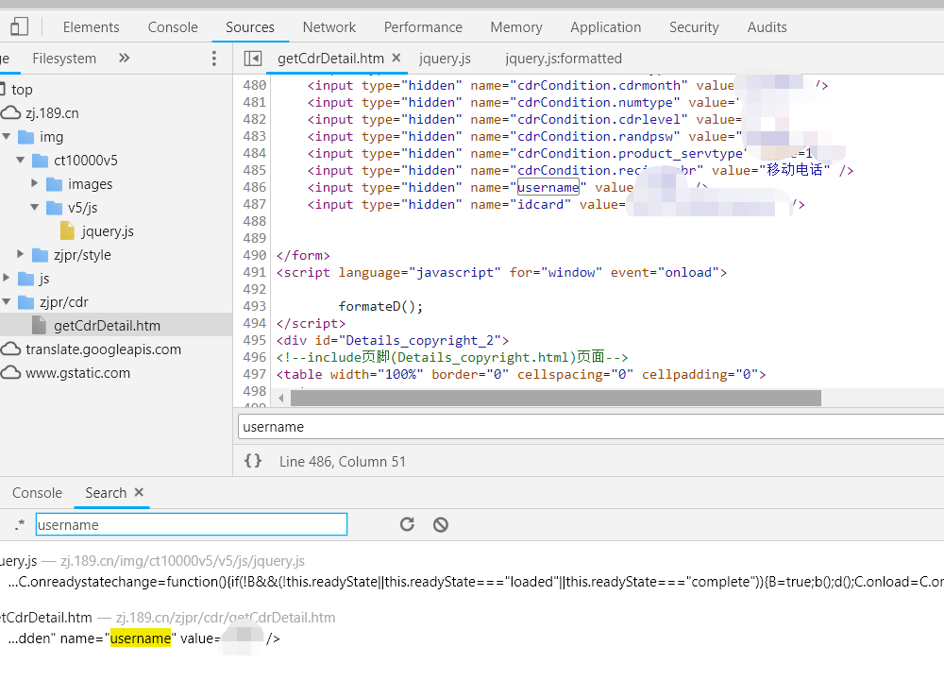Select the images folder
944x681 pixels.
coord(91,183)
